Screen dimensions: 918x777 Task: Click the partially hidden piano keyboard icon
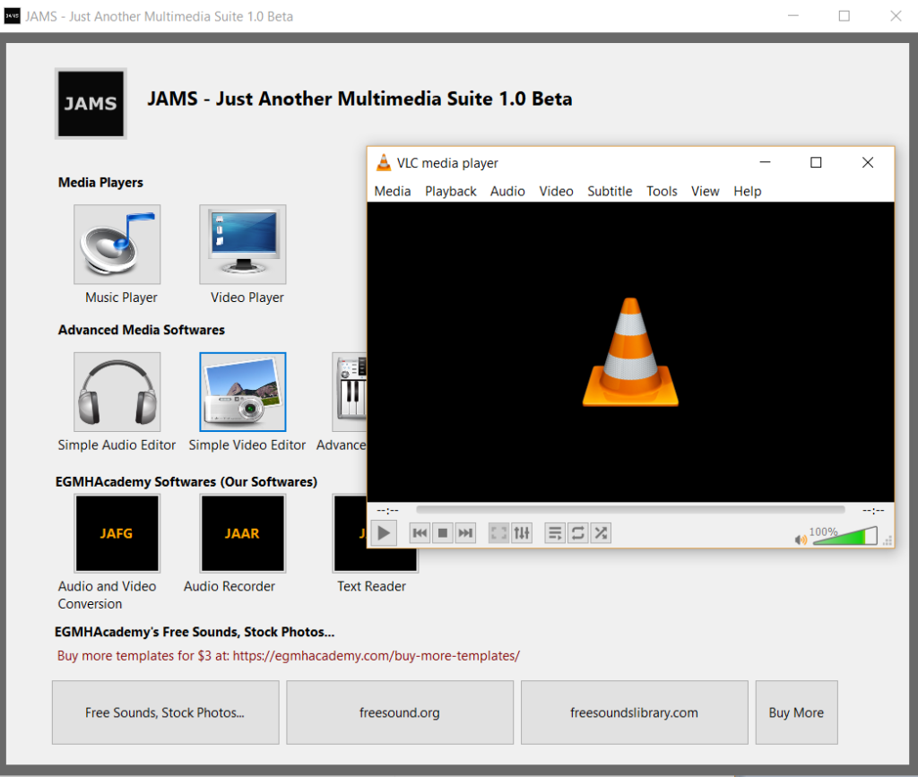tap(350, 392)
